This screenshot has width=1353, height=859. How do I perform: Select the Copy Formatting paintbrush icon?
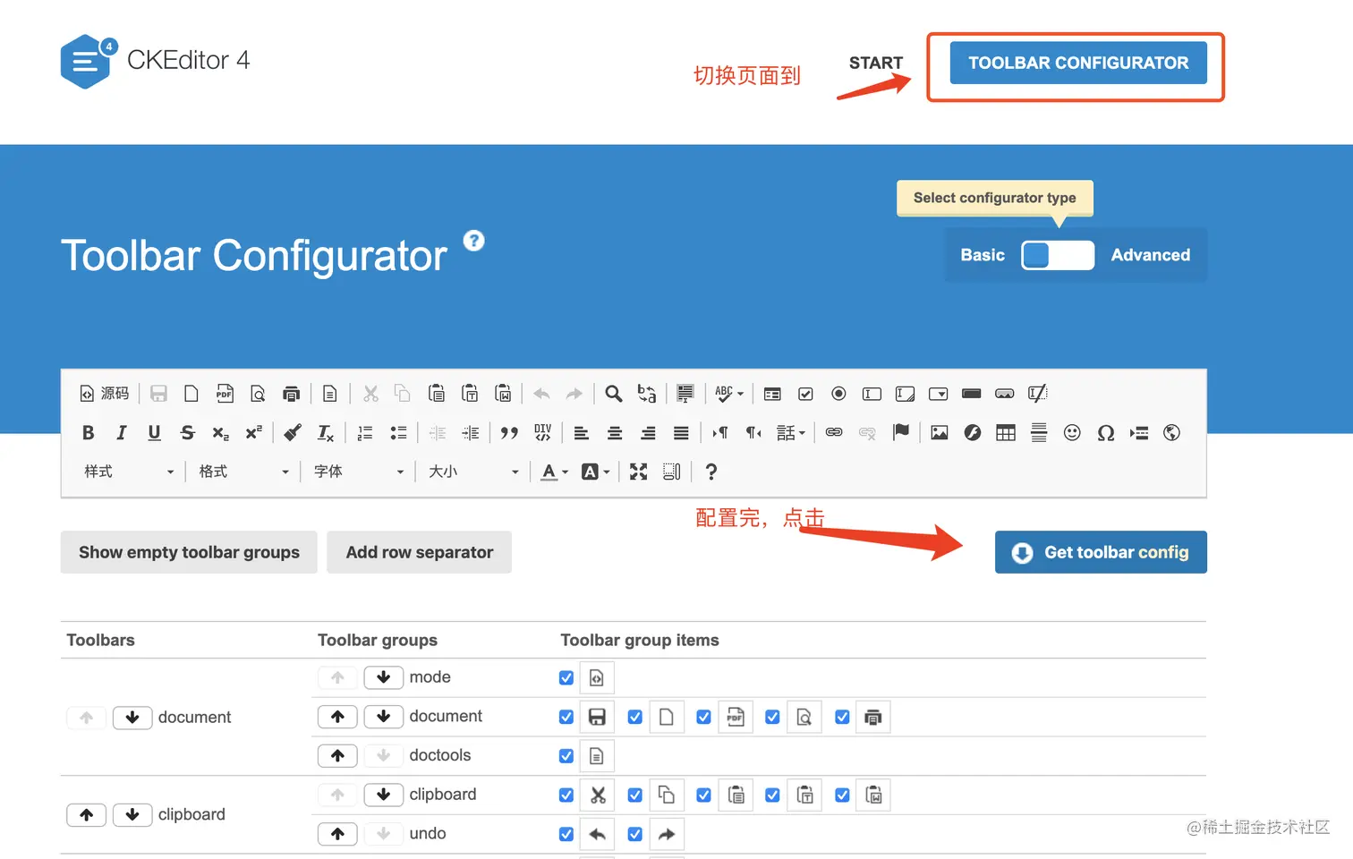(293, 433)
